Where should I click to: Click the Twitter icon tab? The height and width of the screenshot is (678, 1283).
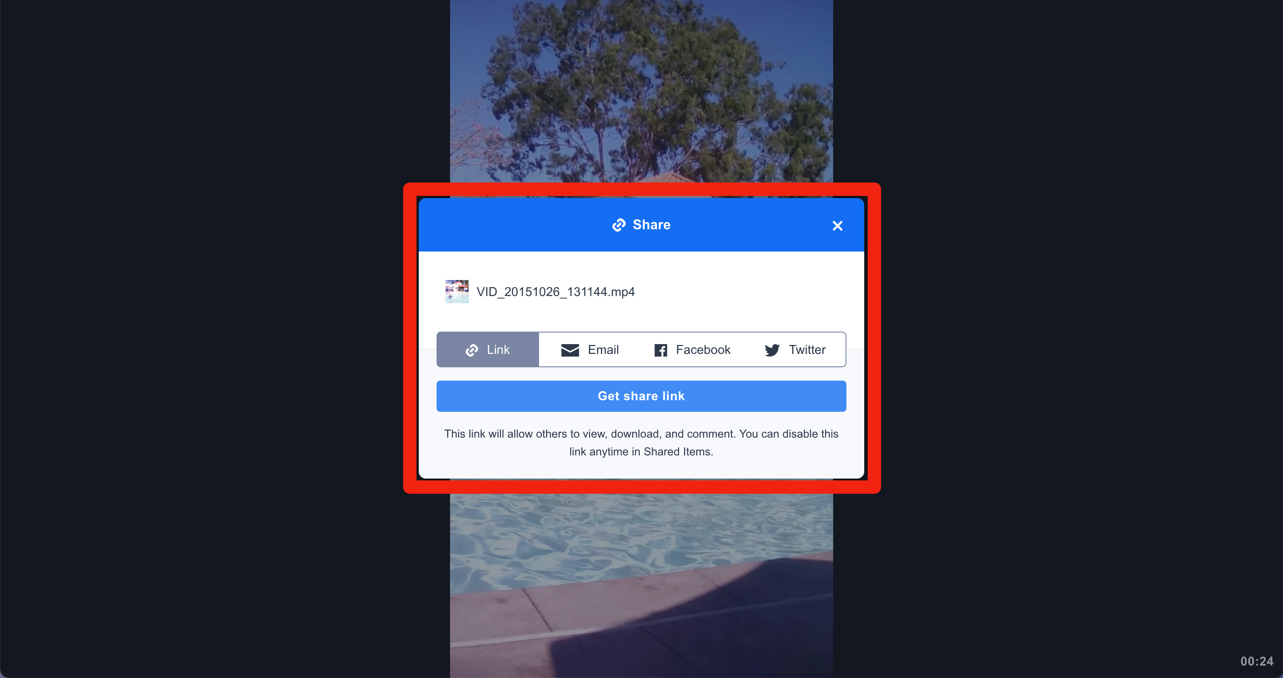(x=795, y=349)
